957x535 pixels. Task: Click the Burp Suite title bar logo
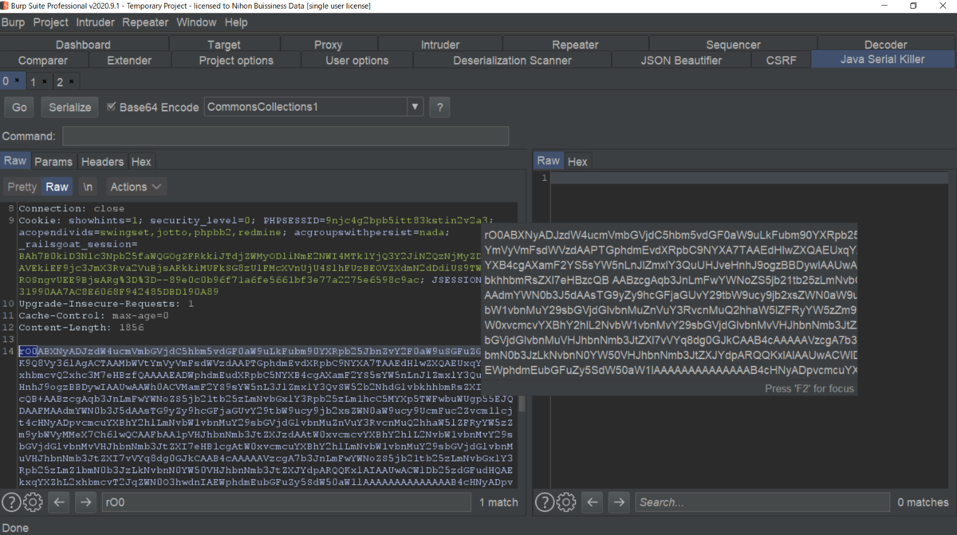click(x=6, y=6)
